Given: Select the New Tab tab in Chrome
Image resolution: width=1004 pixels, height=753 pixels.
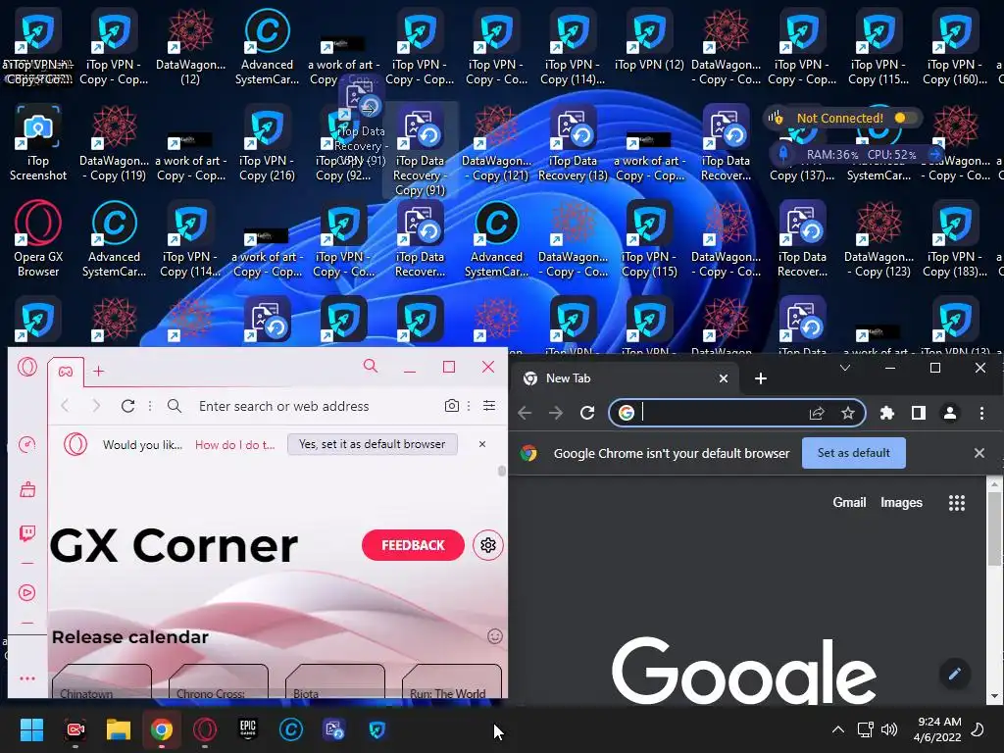Looking at the screenshot, I should pos(627,378).
